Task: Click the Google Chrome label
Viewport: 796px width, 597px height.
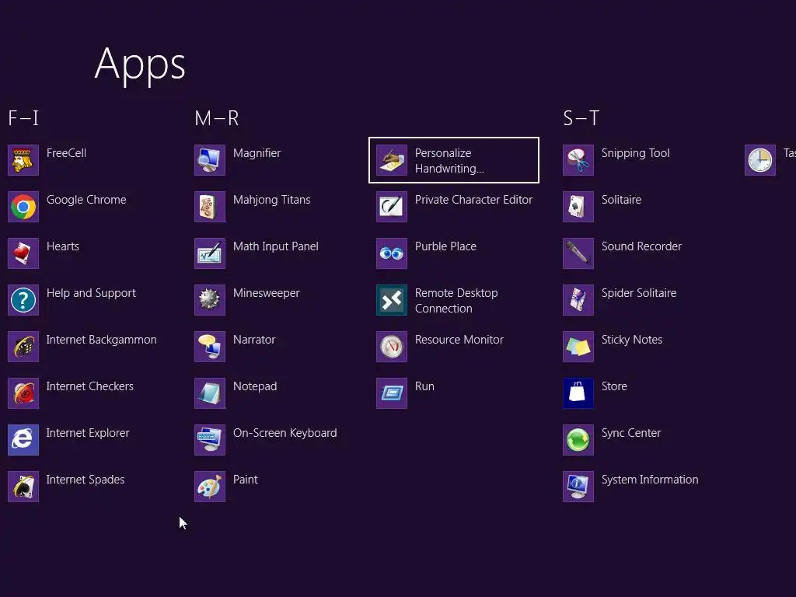Action: tap(86, 200)
